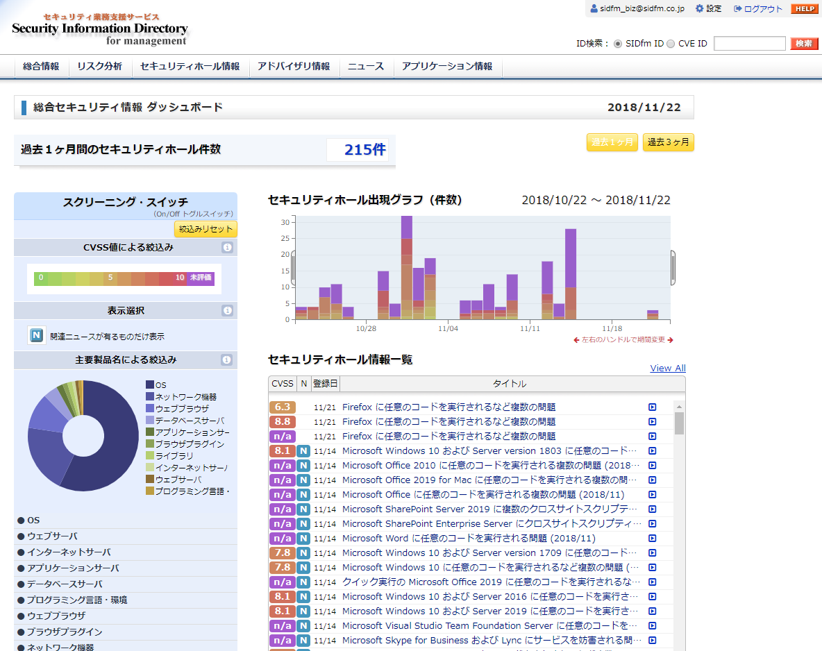Open detail icon for SharePoint Server 2019 row

652,509
